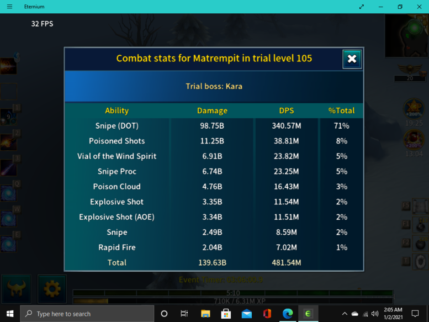Activate the skill in slot 1

point(8,117)
